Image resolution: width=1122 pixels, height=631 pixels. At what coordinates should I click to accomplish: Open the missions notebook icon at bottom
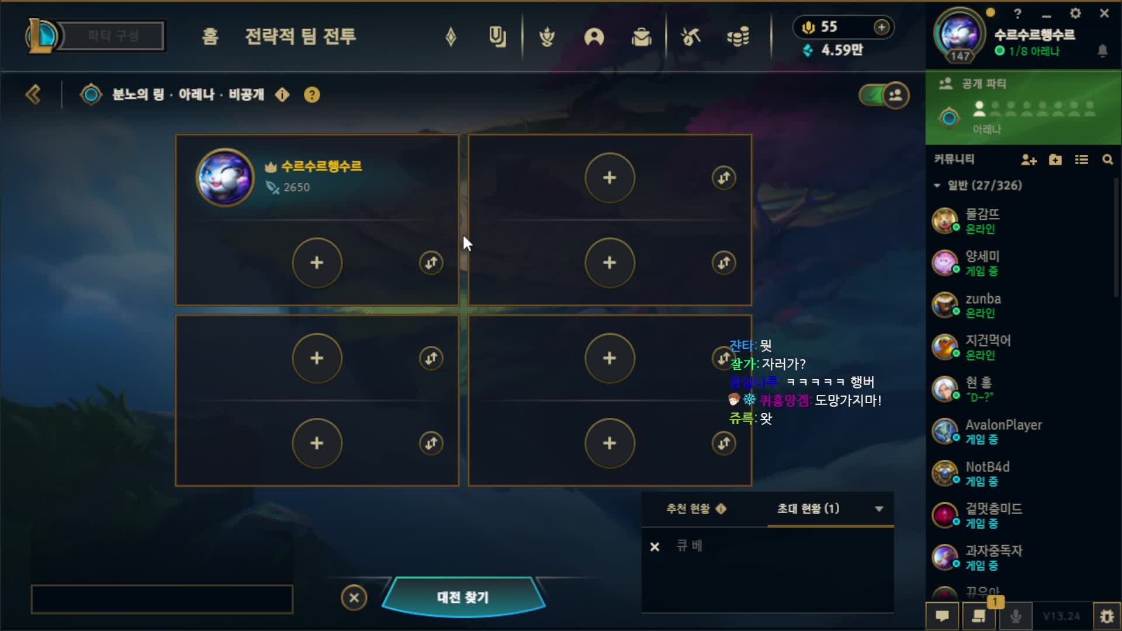(x=979, y=616)
